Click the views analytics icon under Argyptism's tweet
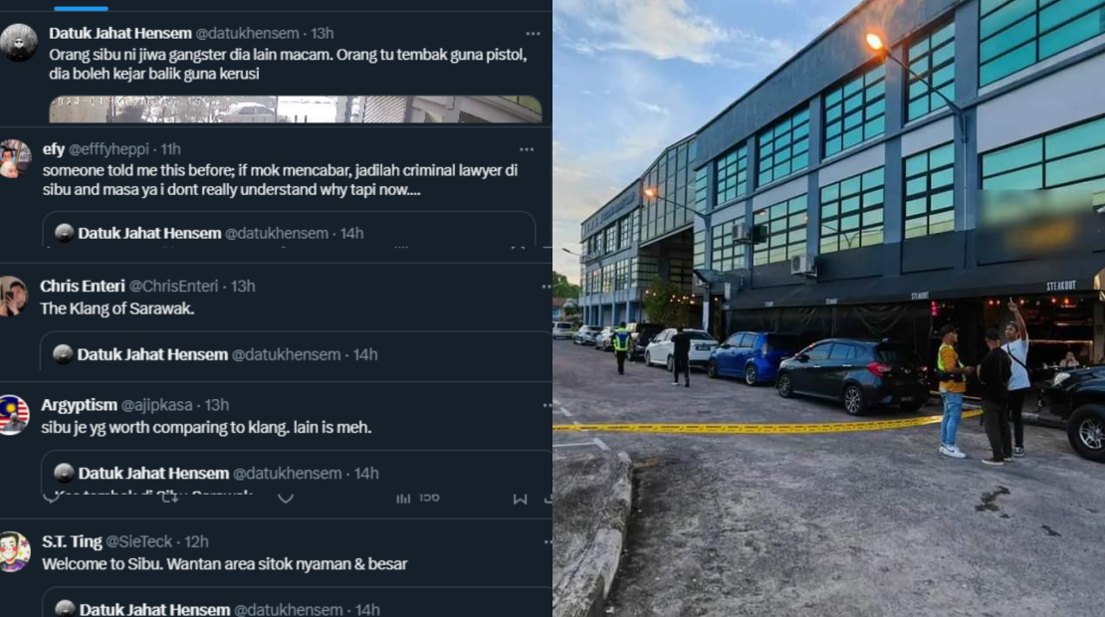The height and width of the screenshot is (617, 1105). (x=403, y=499)
